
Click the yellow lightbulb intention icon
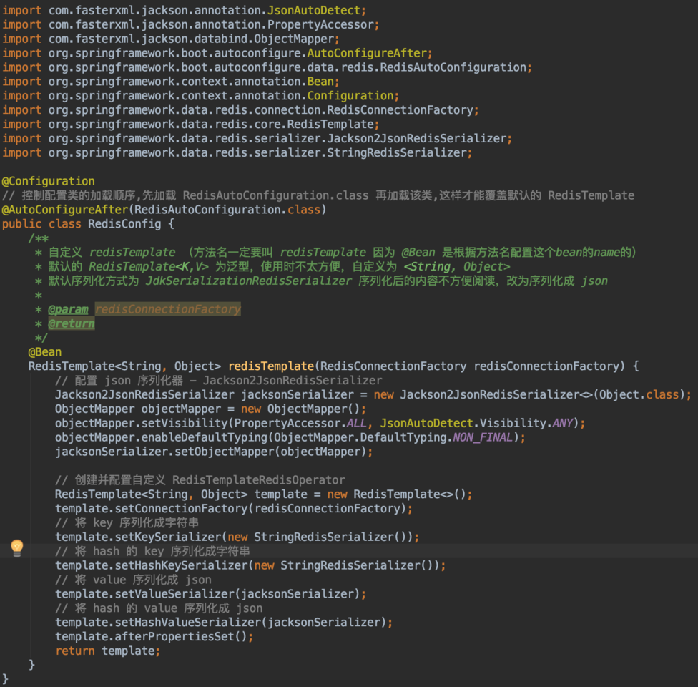coord(17,548)
